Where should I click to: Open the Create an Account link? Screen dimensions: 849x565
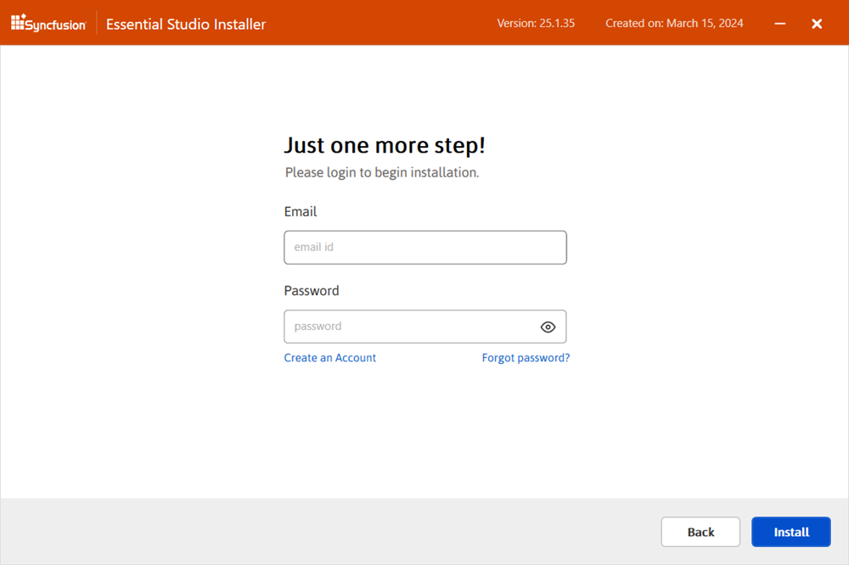click(x=329, y=357)
